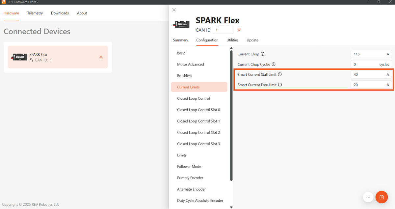This screenshot has width=395, height=209.
Task: Click the Smart Current Stall Limit field
Action: 368,75
